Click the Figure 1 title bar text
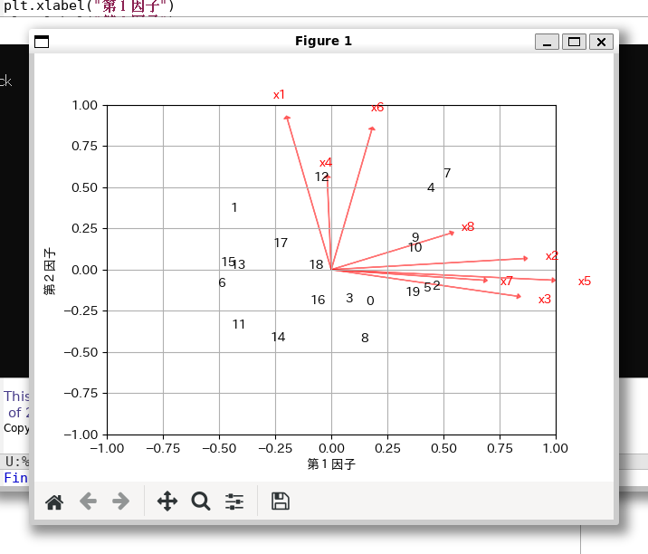 click(323, 41)
